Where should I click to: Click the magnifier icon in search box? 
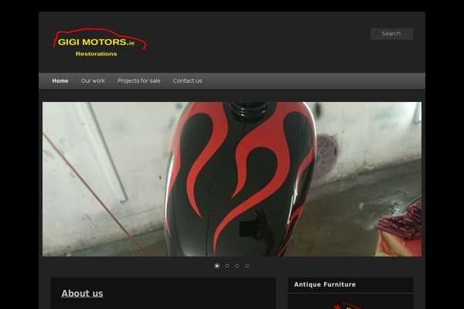377,34
